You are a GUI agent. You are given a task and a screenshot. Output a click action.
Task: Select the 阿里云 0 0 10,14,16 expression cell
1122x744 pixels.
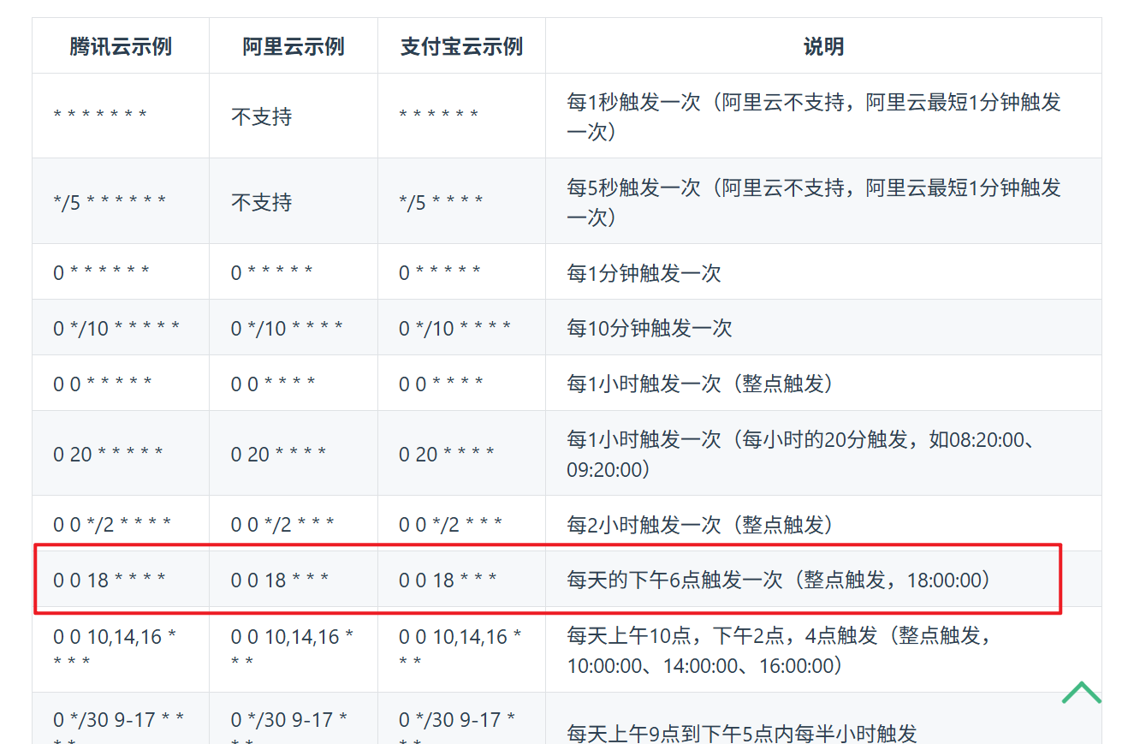[292, 649]
